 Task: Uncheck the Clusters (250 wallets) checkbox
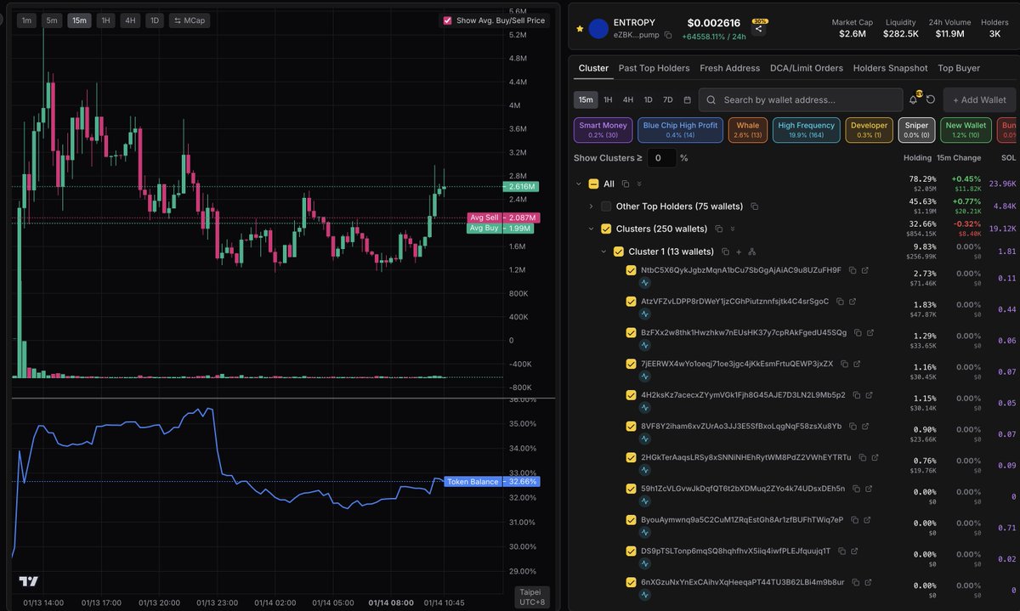[x=606, y=229]
